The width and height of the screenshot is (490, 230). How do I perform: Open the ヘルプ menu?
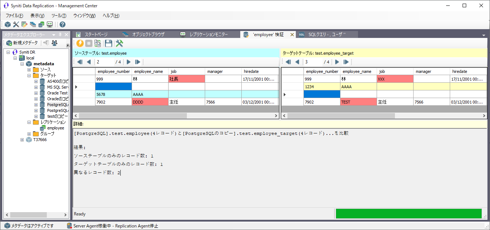coord(111,16)
